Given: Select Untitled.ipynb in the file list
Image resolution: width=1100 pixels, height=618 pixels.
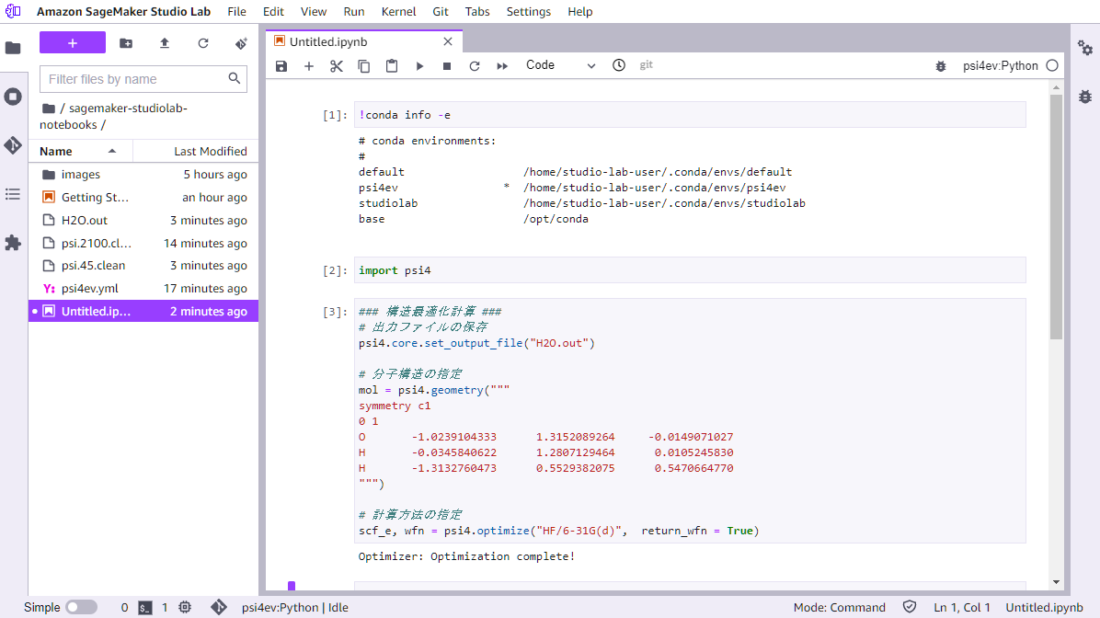Looking at the screenshot, I should 143,312.
